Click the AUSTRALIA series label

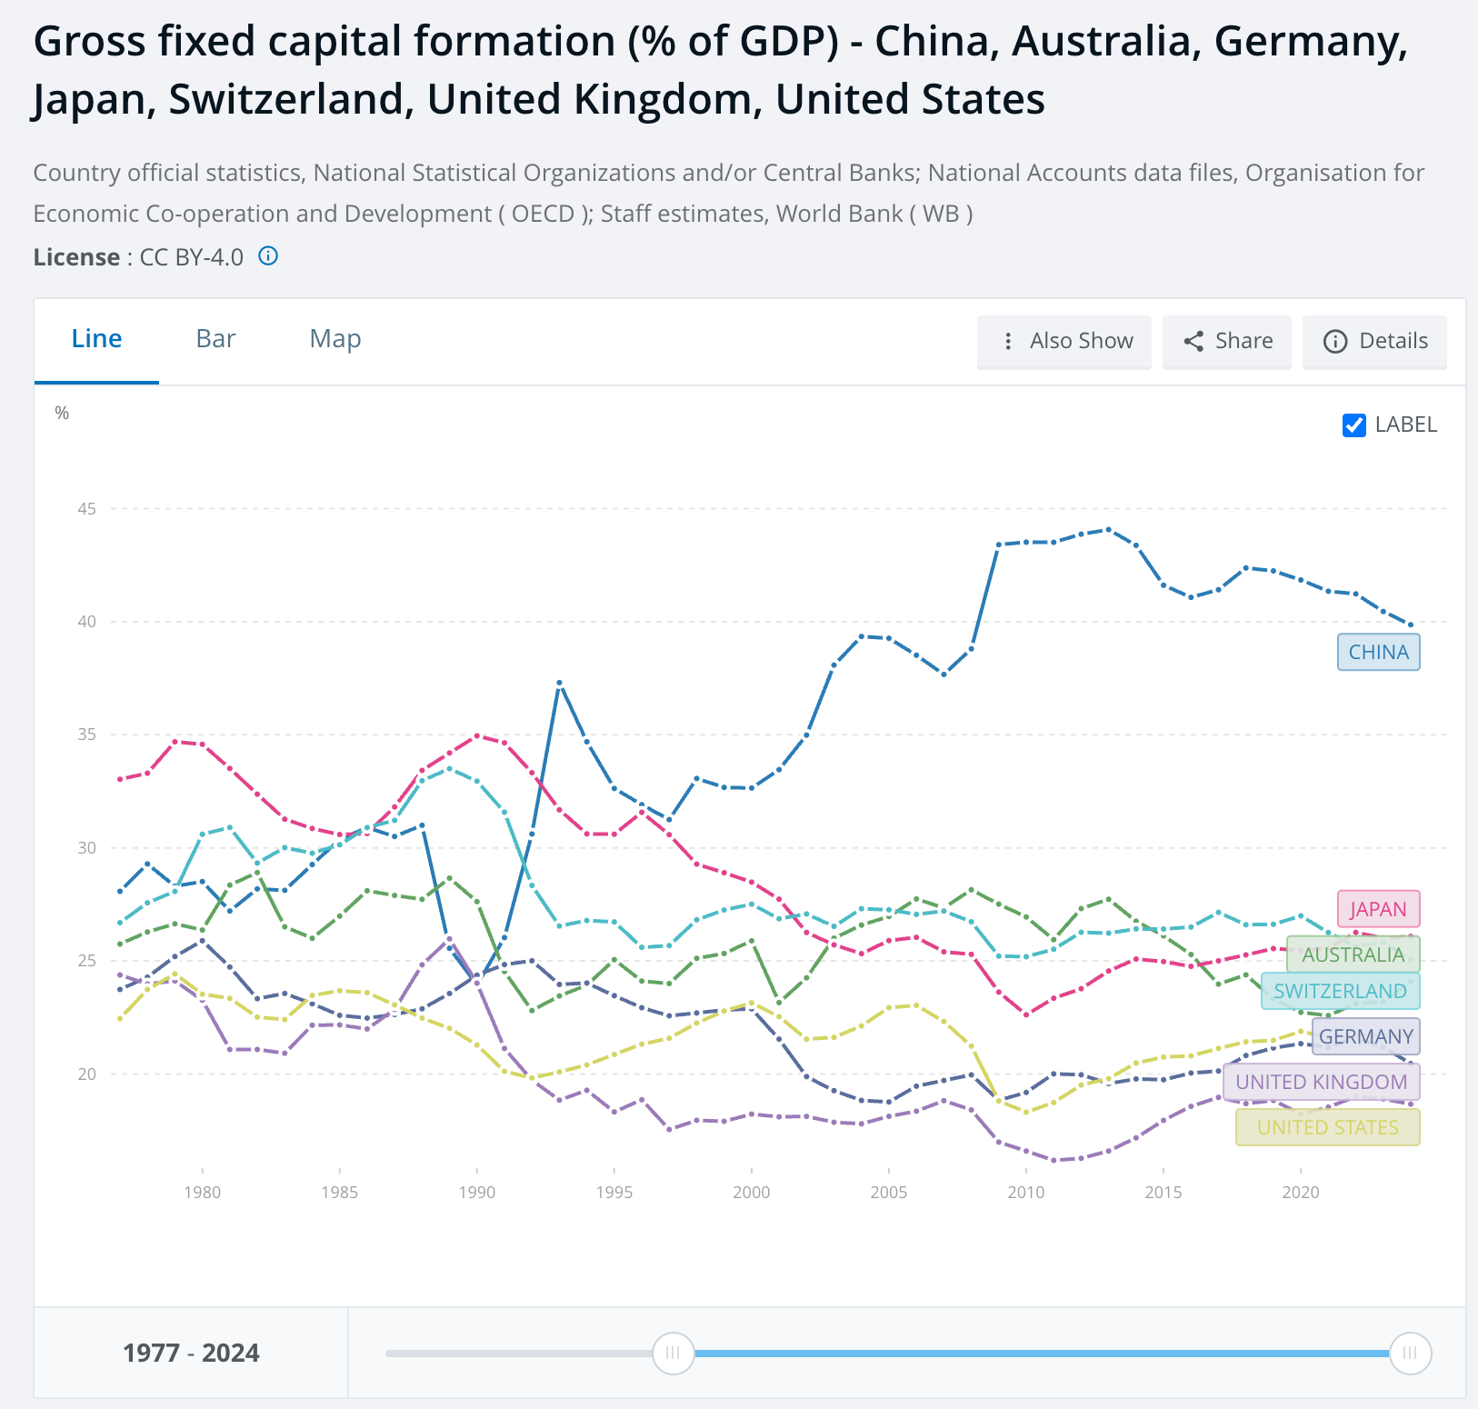tap(1353, 954)
